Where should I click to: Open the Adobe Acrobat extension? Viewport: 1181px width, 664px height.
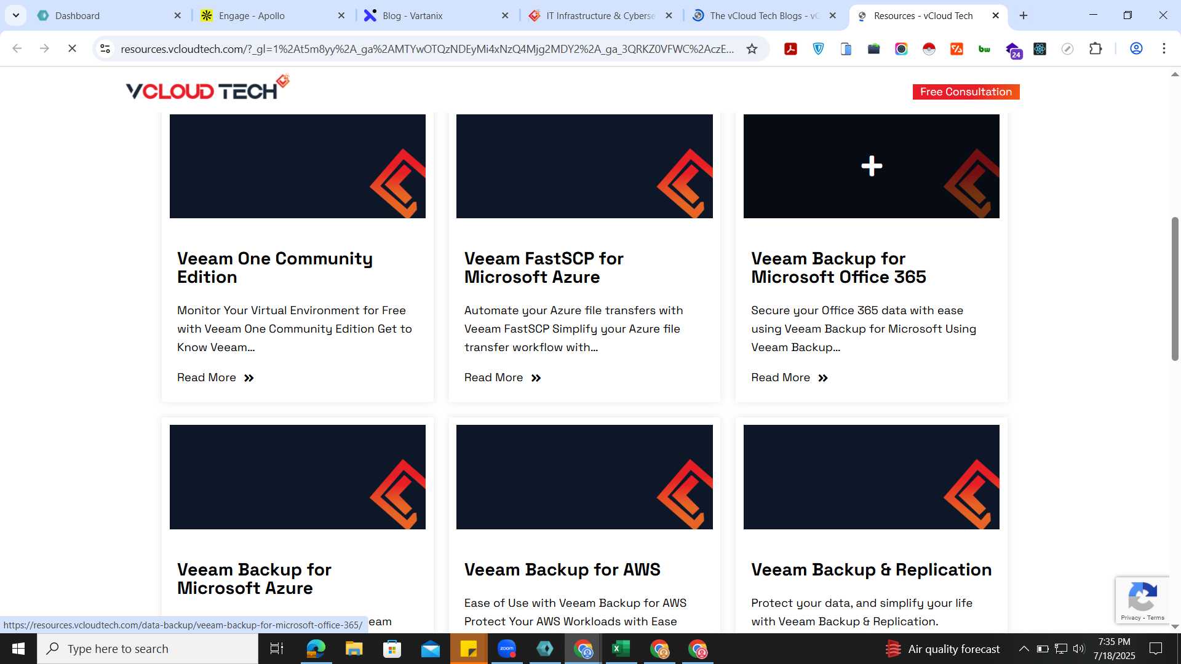[x=790, y=49]
